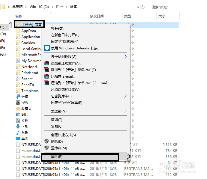
Task: Click the 桌面 desktop icon
Action: click(x=18, y=138)
